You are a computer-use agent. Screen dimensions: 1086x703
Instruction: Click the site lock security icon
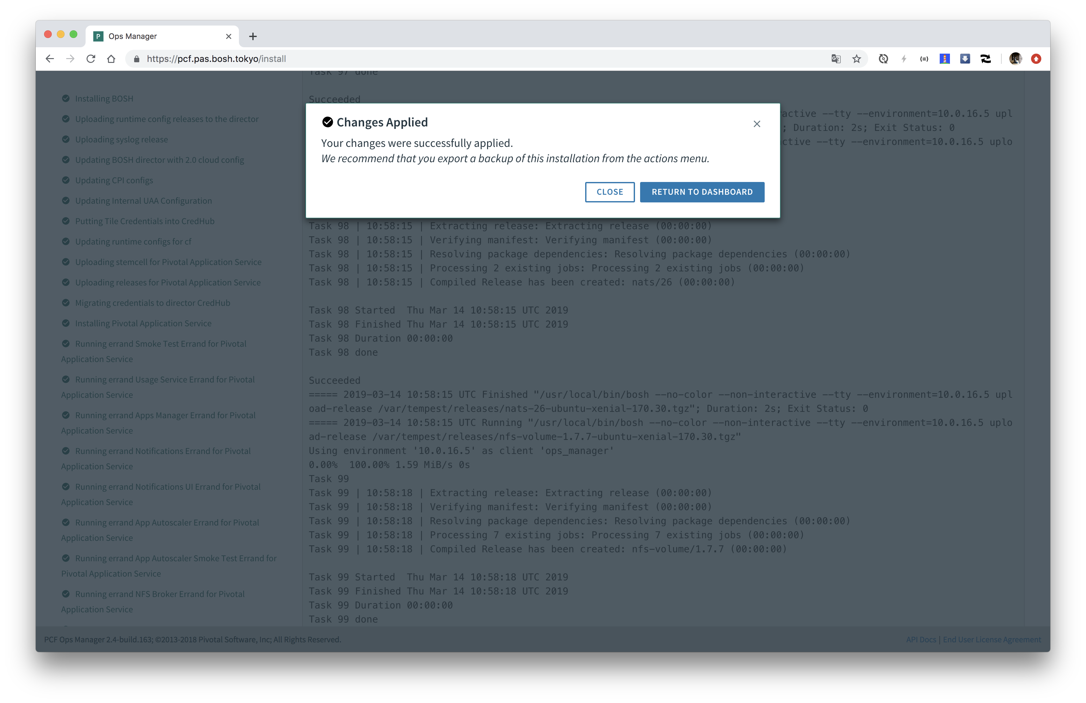[x=136, y=59]
